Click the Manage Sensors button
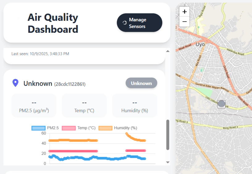Image resolution: width=252 pixels, height=174 pixels. click(x=139, y=23)
